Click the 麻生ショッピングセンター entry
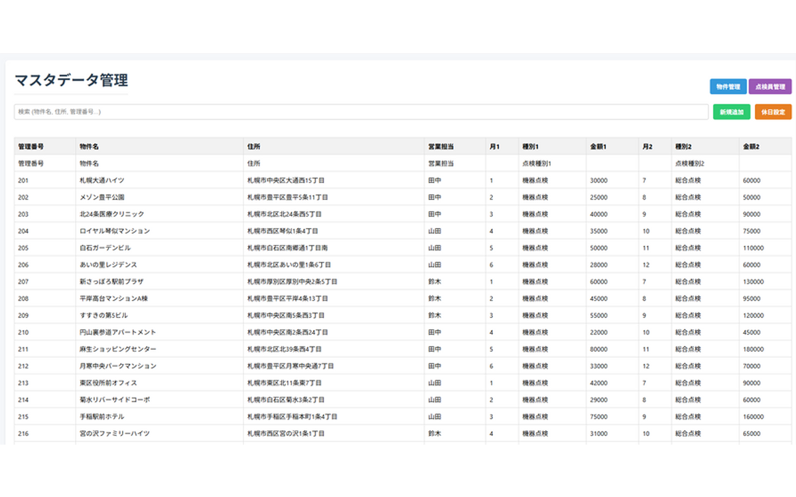 tap(117, 349)
